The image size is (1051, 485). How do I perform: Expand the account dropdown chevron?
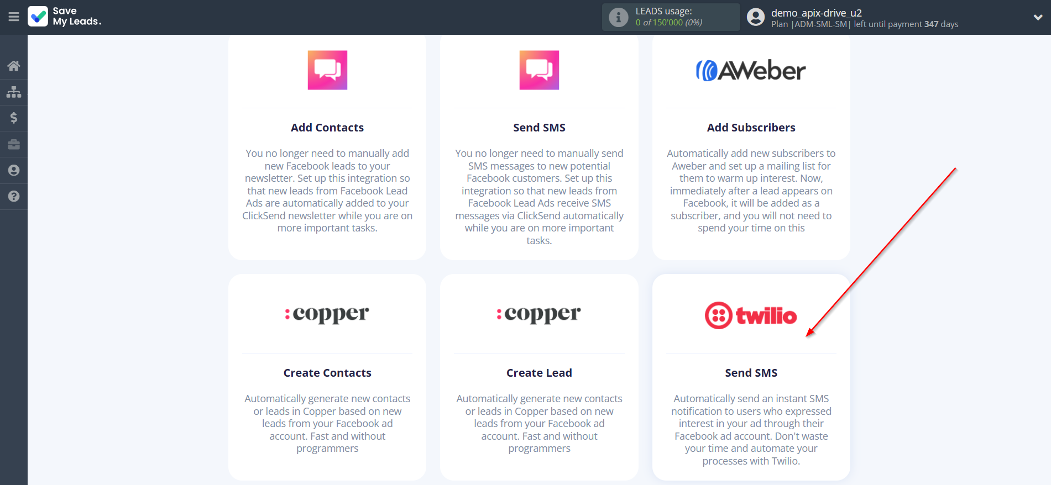(x=1038, y=17)
